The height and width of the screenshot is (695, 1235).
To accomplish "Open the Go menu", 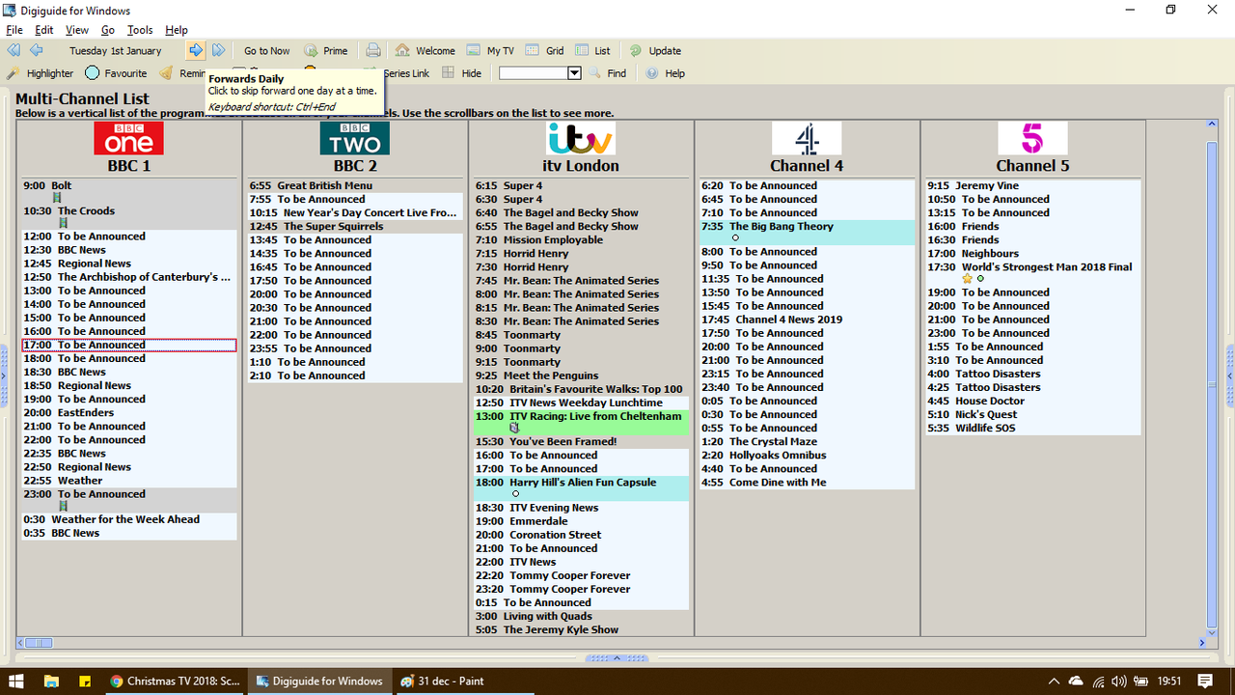I will 108,30.
